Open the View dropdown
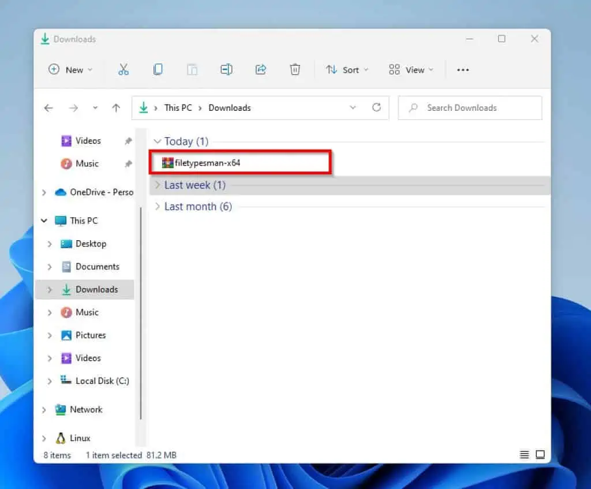591x489 pixels. [411, 69]
